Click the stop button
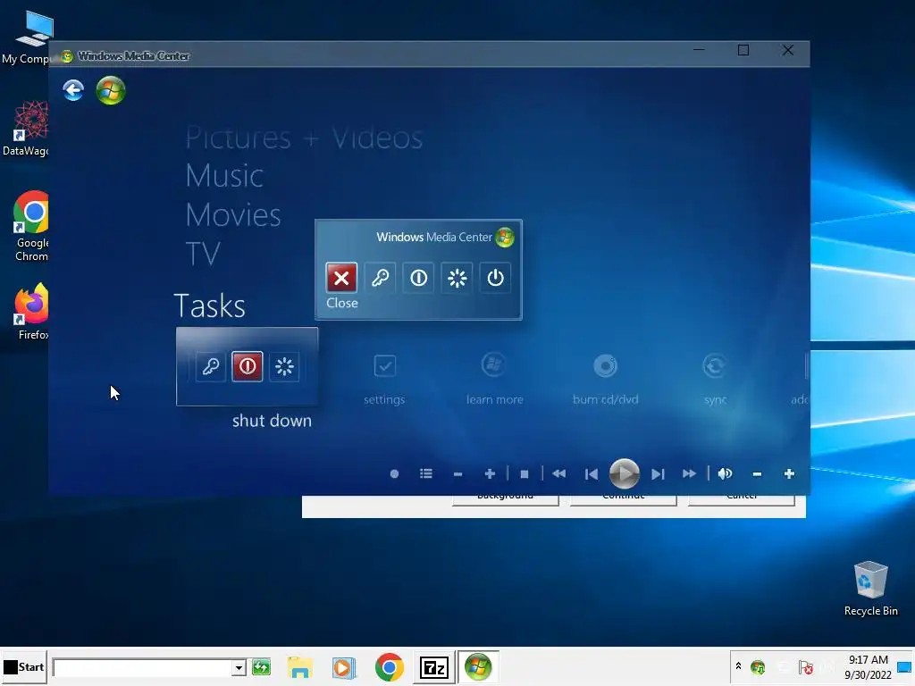This screenshot has width=915, height=686. pos(525,474)
